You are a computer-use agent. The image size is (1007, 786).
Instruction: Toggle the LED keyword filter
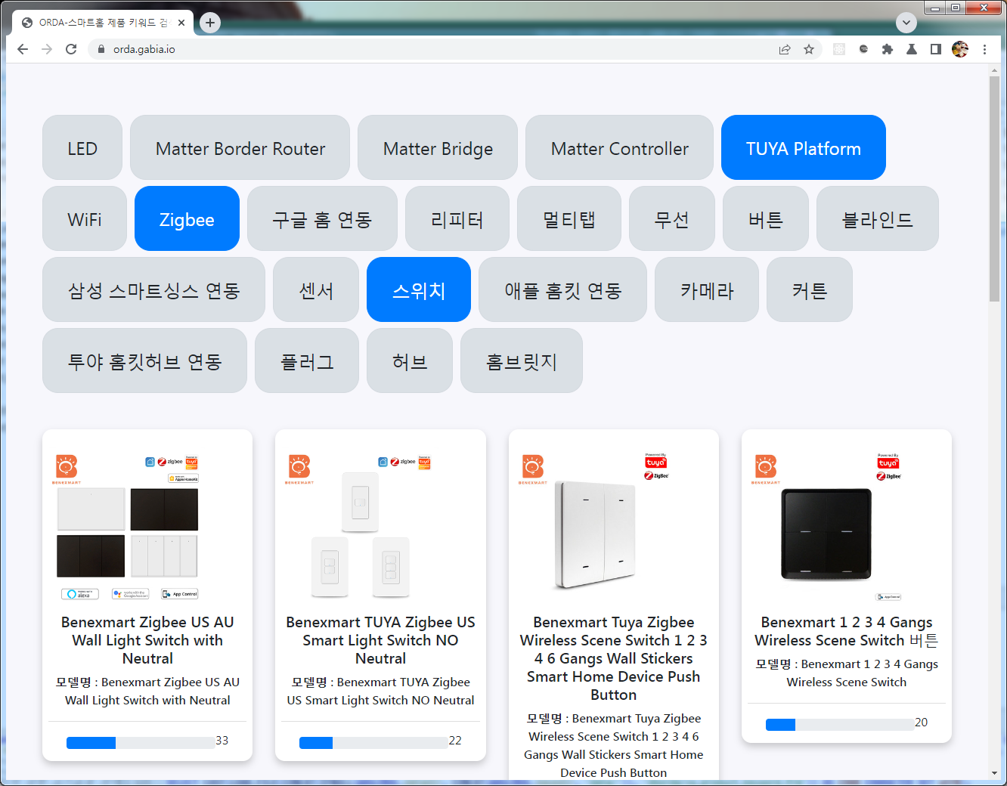click(82, 147)
